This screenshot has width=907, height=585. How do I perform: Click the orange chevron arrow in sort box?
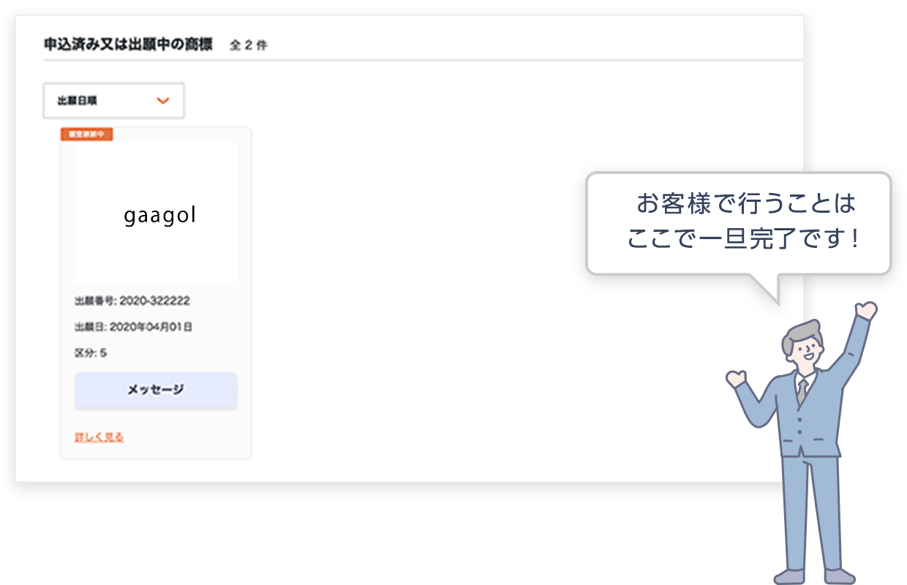click(163, 101)
